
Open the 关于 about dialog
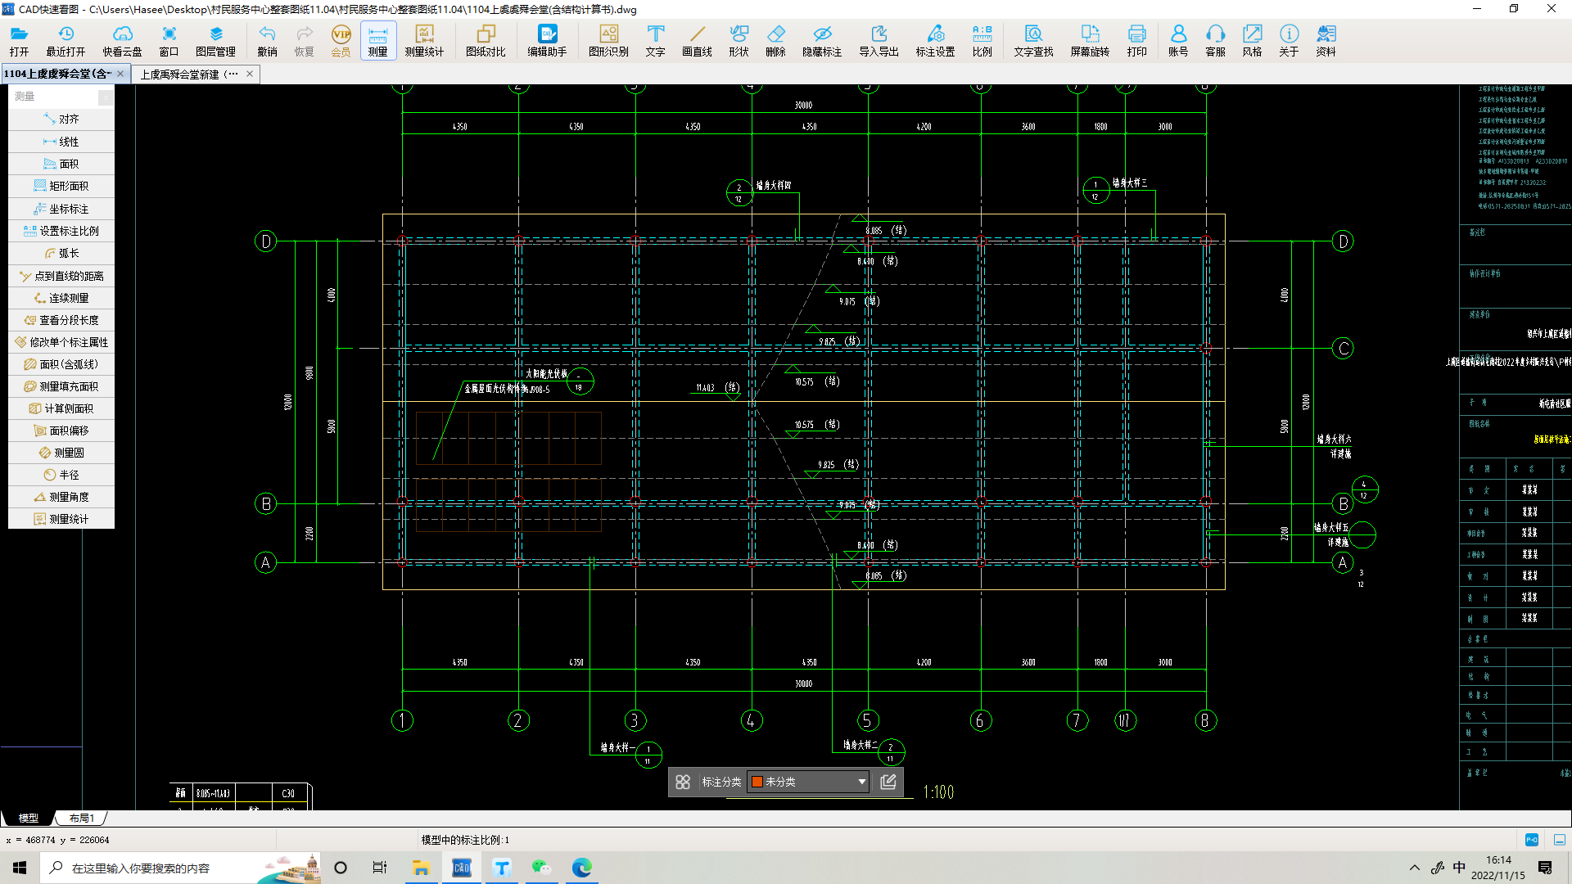(x=1289, y=40)
